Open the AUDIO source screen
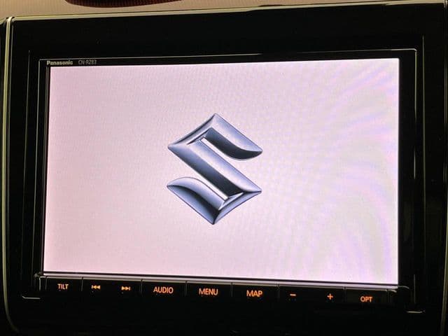This screenshot has width=448, height=336. [163, 290]
